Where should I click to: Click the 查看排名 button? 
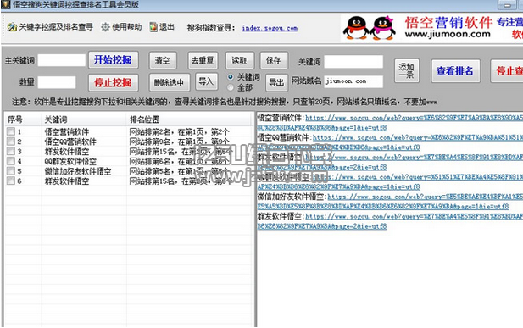click(x=455, y=70)
